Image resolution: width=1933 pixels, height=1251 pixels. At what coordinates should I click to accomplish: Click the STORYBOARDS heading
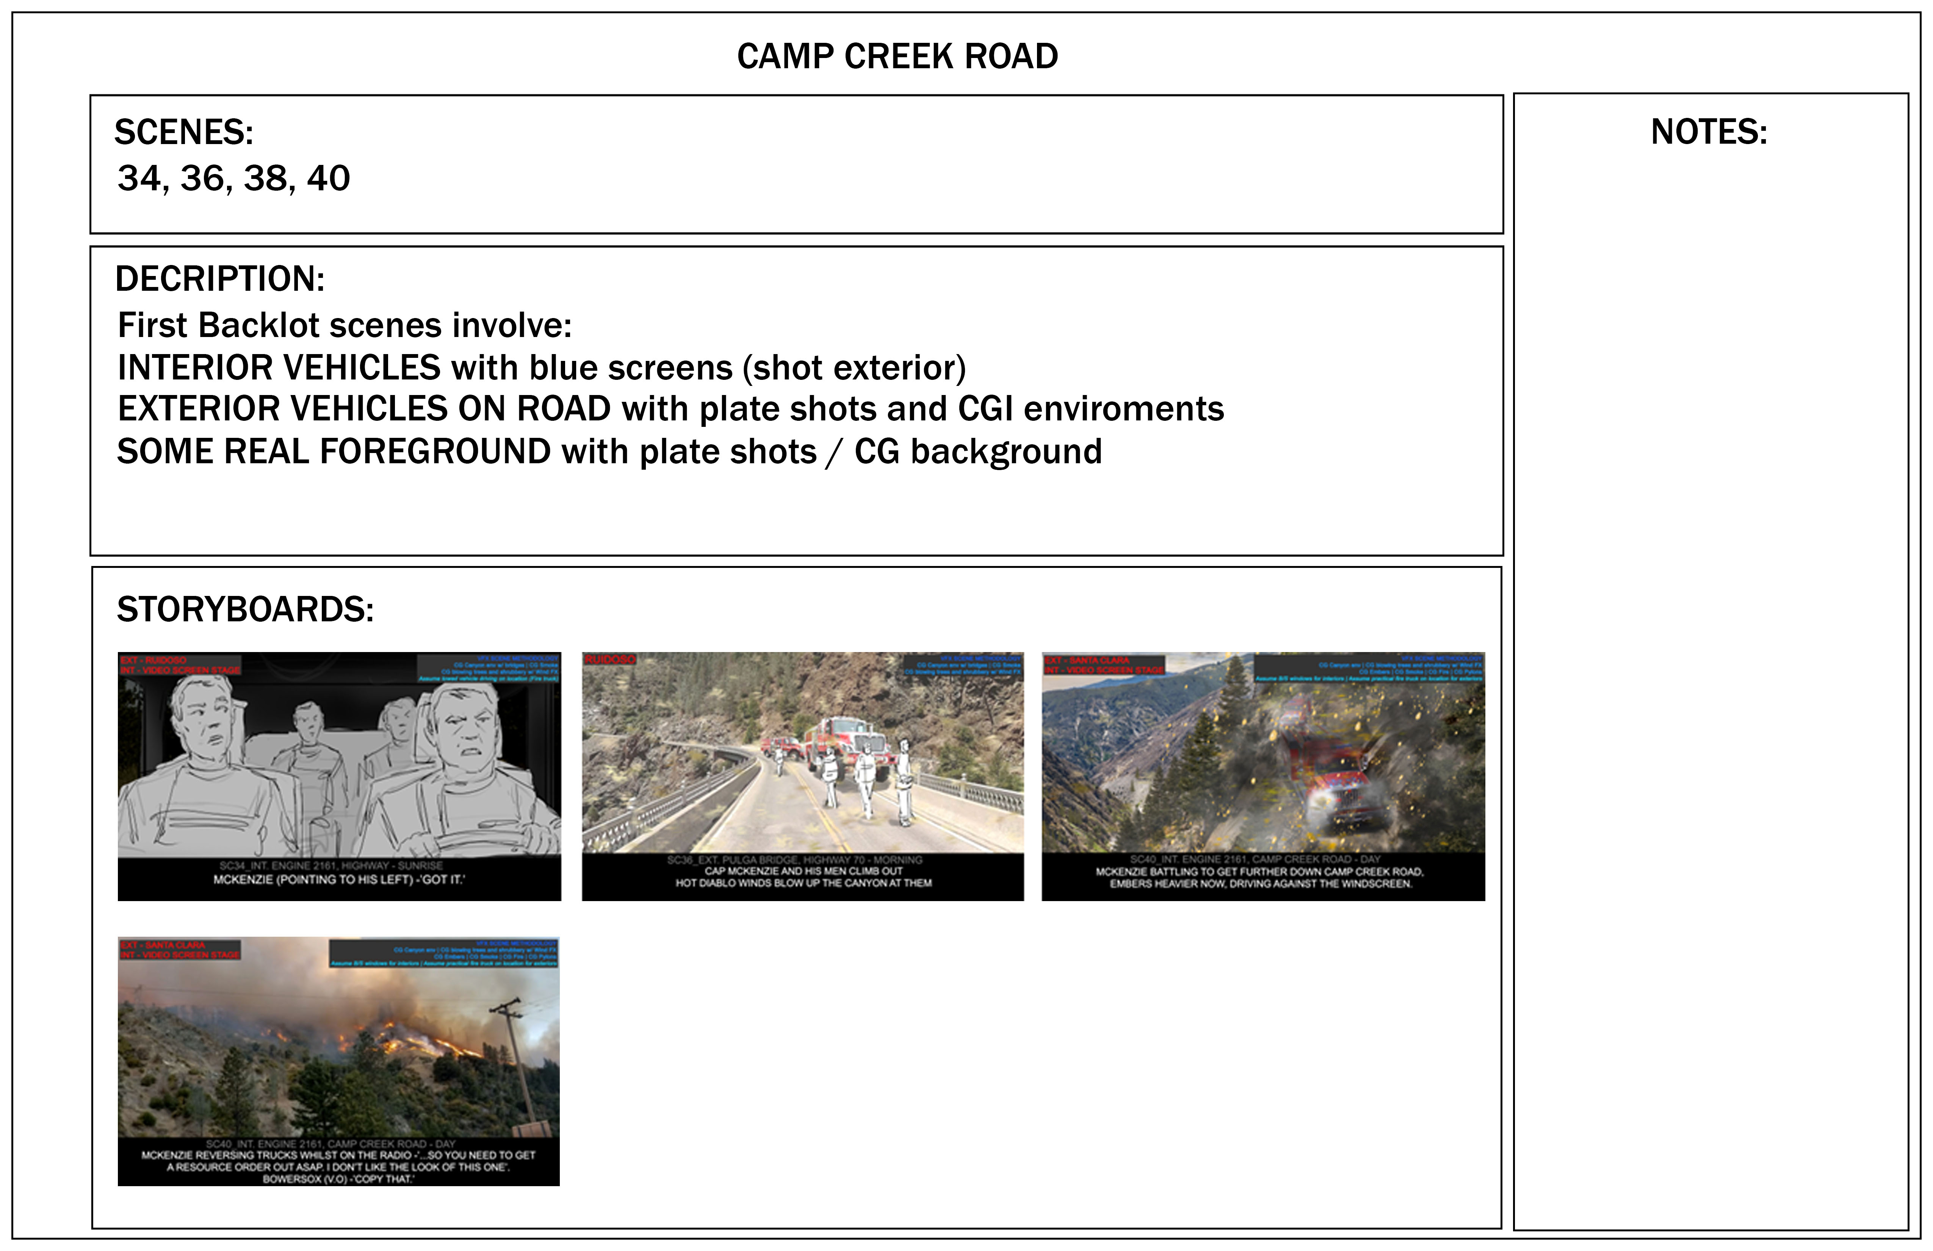coord(245,609)
